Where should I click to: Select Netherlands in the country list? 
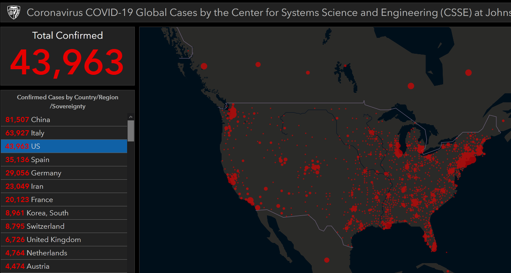click(x=64, y=253)
